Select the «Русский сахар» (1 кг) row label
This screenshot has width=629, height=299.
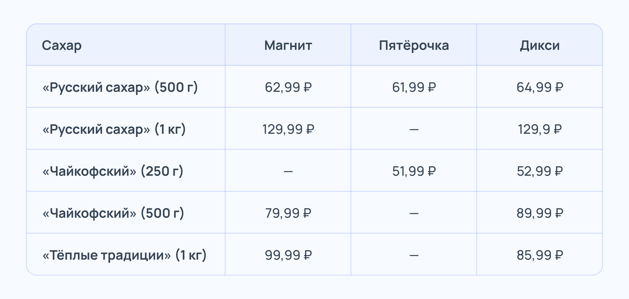tap(114, 129)
